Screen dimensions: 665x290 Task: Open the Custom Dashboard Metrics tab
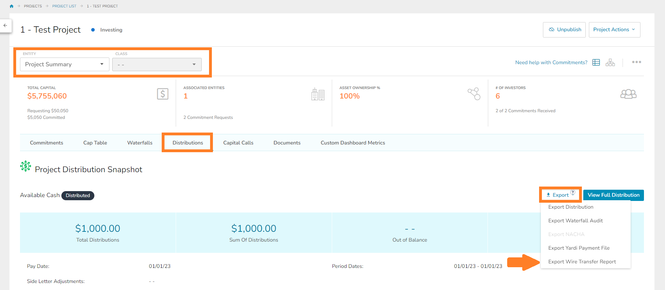pos(353,143)
